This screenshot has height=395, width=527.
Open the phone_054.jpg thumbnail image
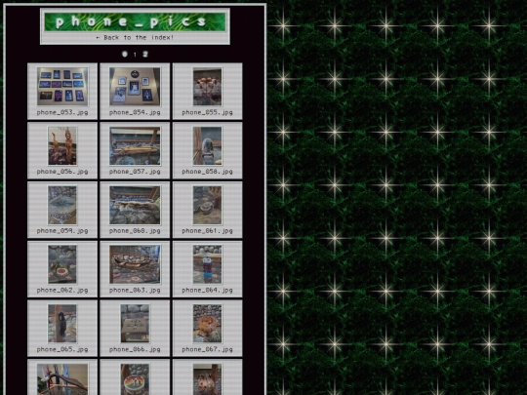pos(135,87)
